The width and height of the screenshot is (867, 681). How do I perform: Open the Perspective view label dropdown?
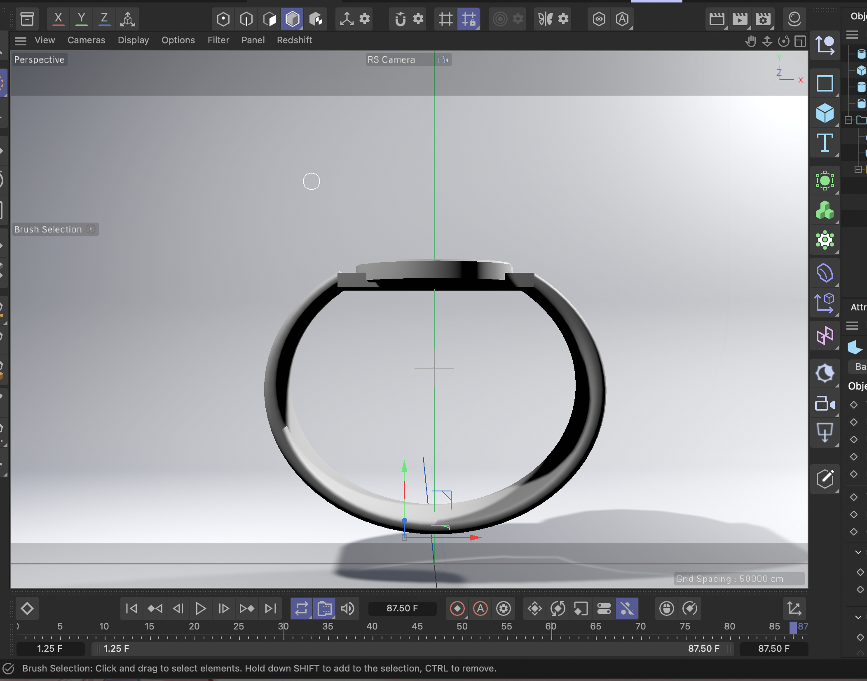tap(39, 59)
